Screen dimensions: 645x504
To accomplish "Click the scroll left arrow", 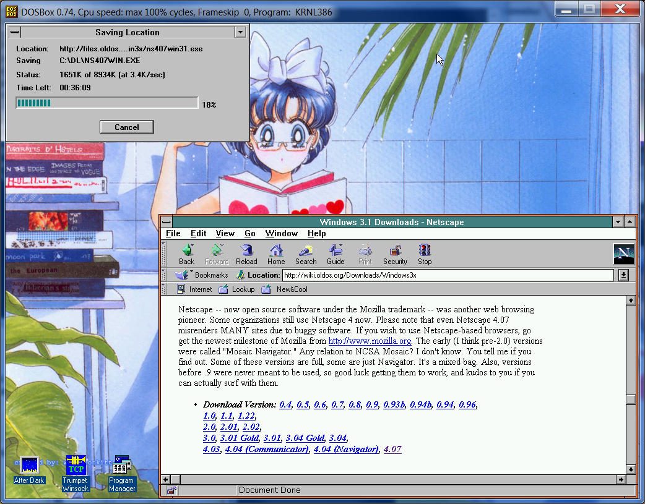I will click(x=166, y=479).
